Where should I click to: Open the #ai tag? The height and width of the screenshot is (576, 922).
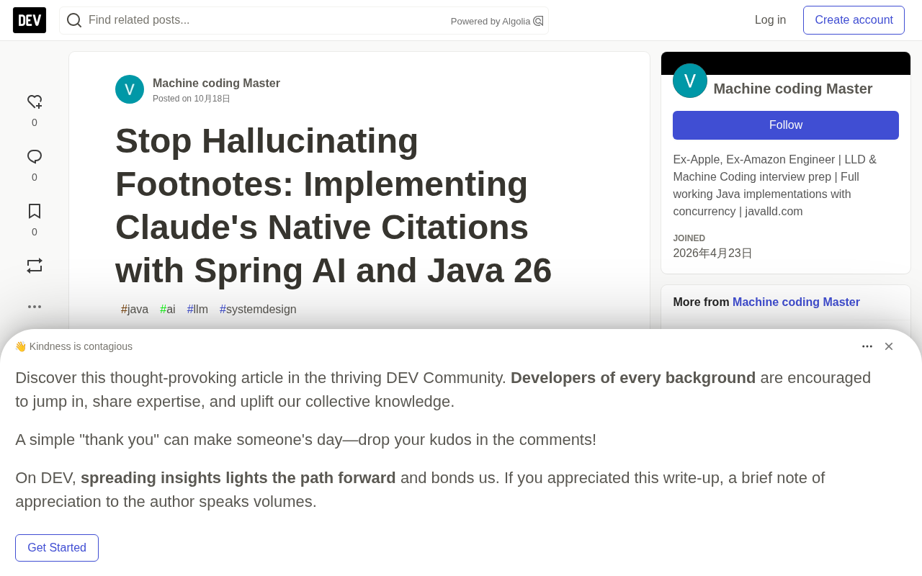[x=168, y=310]
